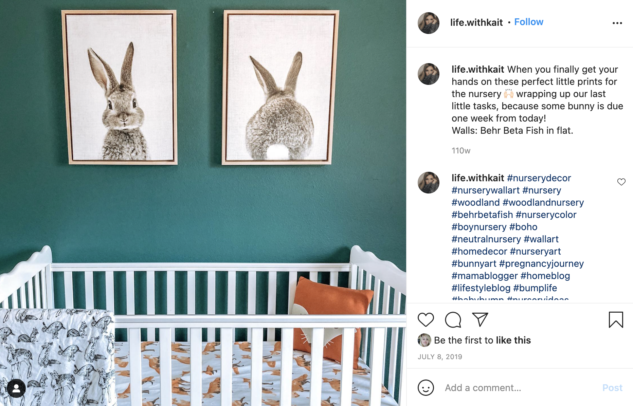View the 'like this' likes list

[513, 340]
